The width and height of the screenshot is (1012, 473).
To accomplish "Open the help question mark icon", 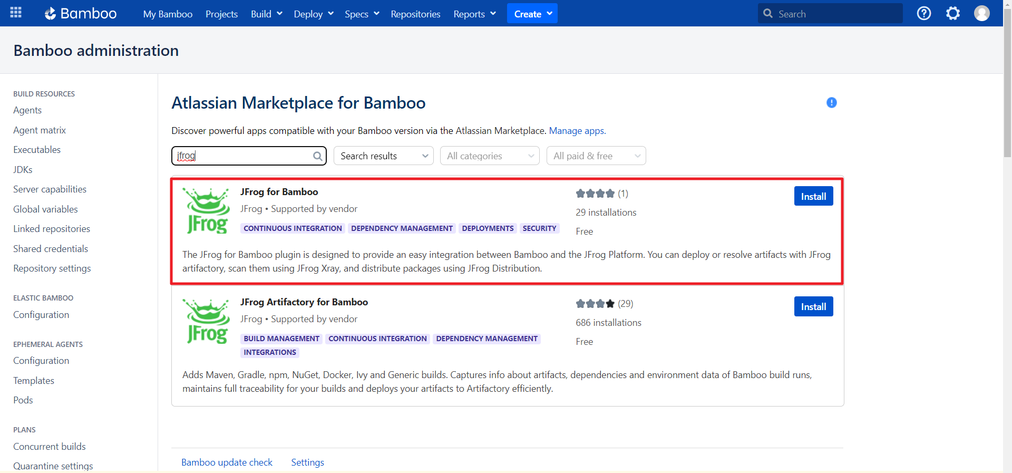I will tap(924, 13).
